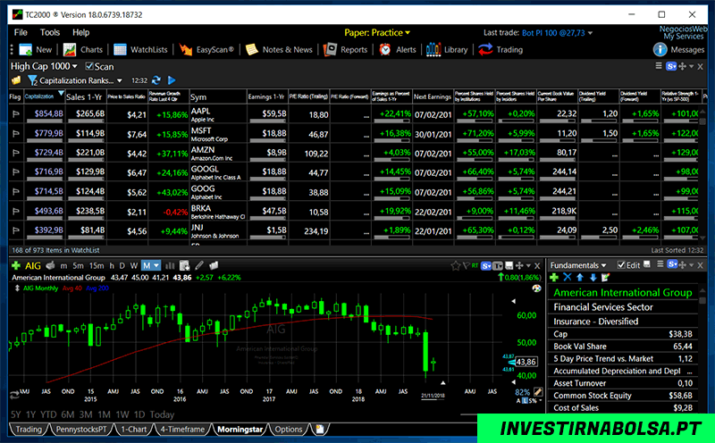
Task: Select the 5m timeframe button
Action: (x=78, y=265)
